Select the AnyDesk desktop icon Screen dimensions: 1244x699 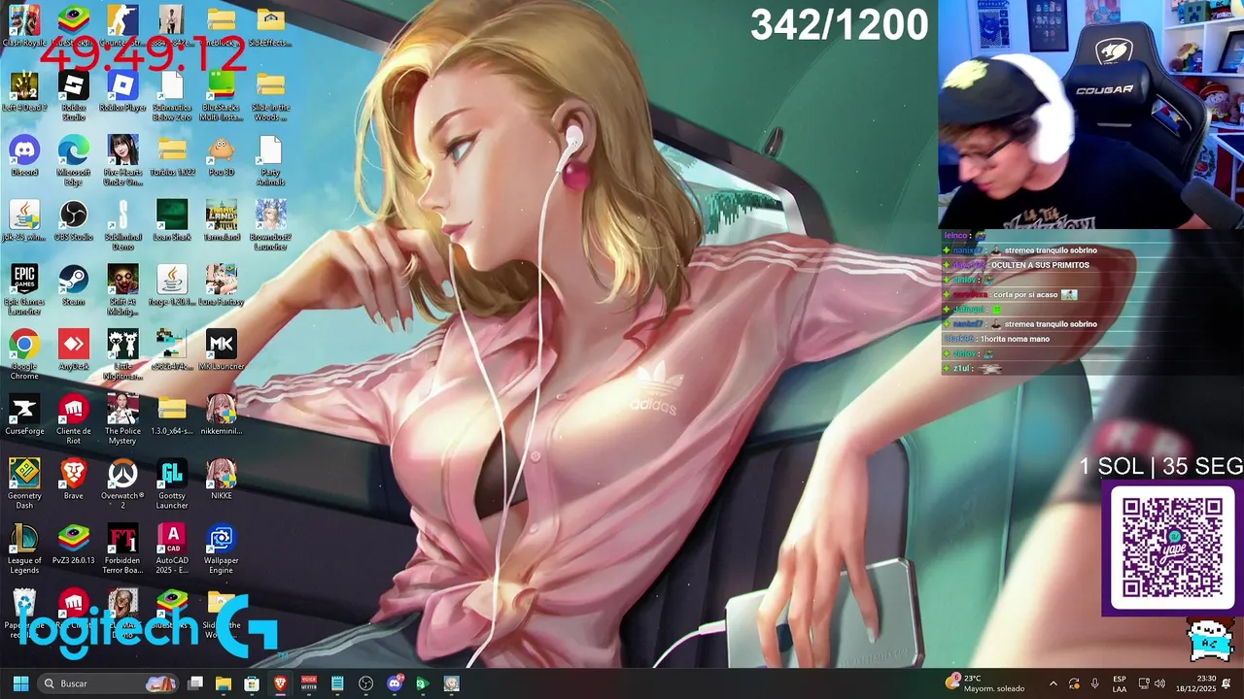[x=74, y=350]
